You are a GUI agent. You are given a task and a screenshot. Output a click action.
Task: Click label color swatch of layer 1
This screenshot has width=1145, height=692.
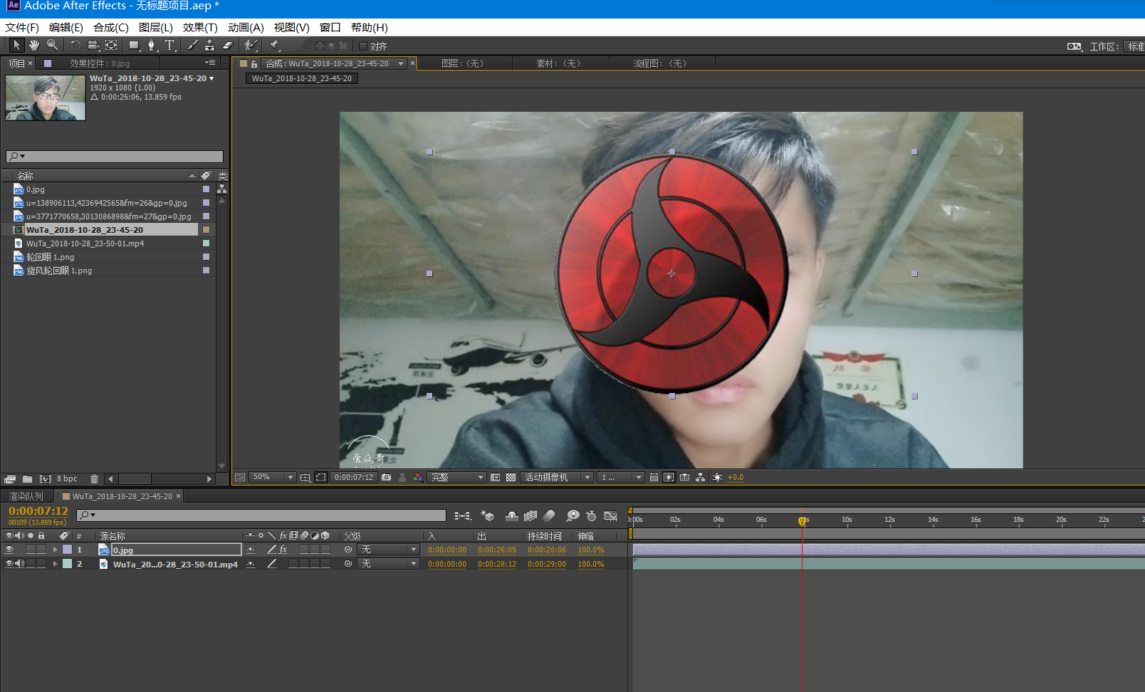[67, 550]
